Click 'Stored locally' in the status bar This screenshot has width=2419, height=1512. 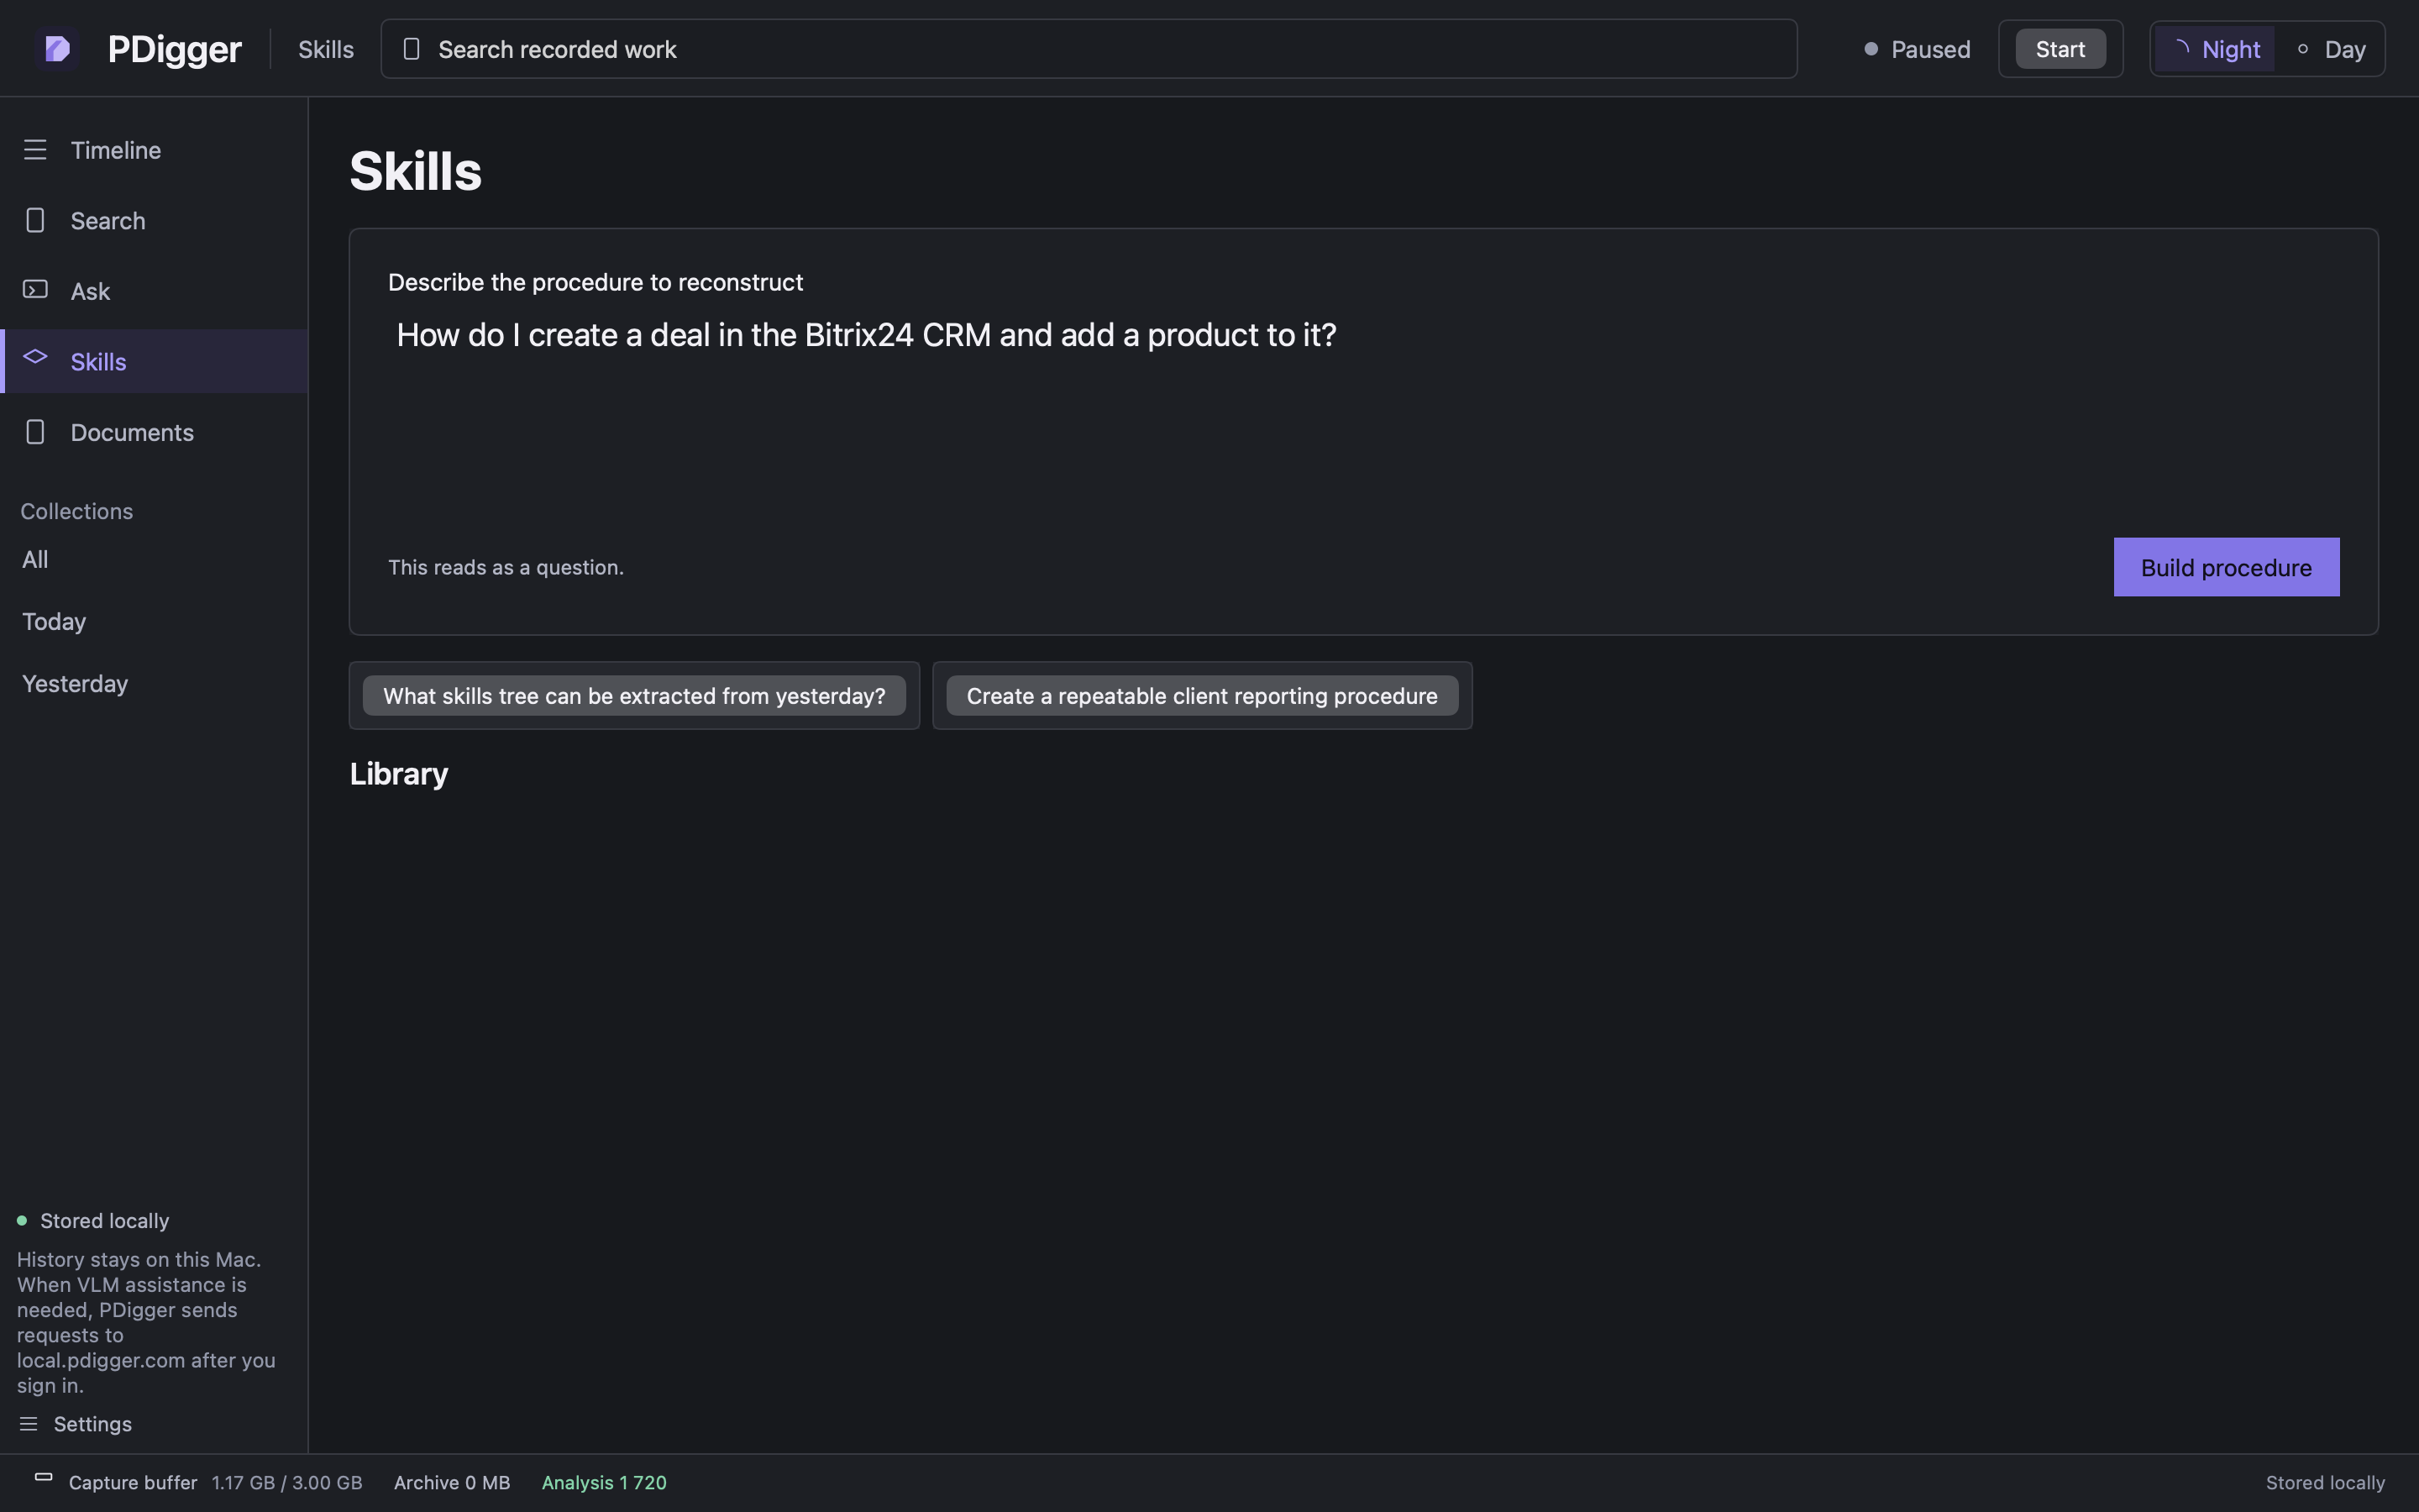(x=2325, y=1482)
